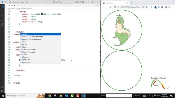Open the View menu
This screenshot has width=175, height=98.
[x=22, y=2]
